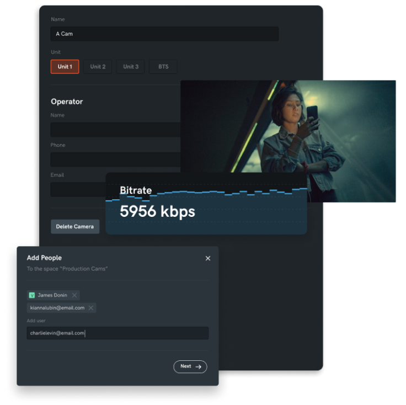Screen dimensions: 406x405
Task: Switch camera unit to Unit 2
Action: pos(98,67)
